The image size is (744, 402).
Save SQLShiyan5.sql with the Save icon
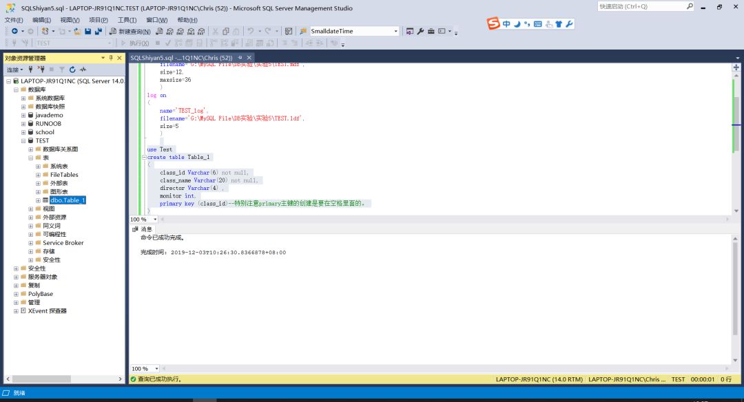(x=87, y=31)
